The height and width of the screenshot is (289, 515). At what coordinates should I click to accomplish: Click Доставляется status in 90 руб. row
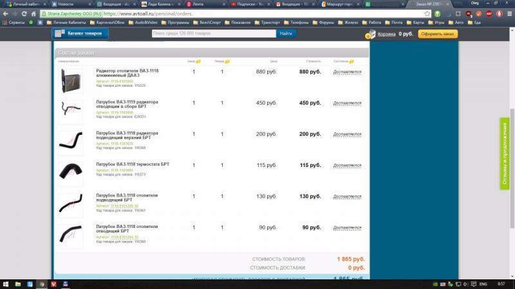347,227
